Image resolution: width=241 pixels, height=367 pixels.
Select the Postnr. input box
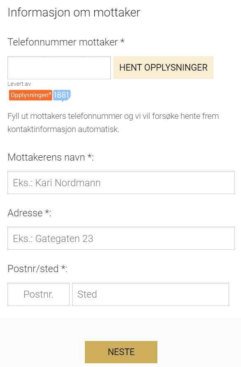click(38, 294)
